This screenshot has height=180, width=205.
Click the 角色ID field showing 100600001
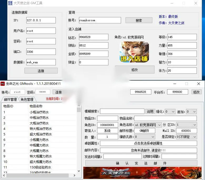(x=107, y=125)
